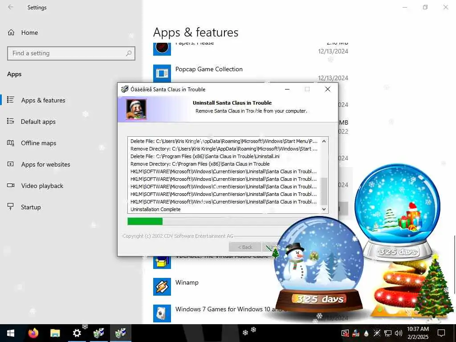Select the Winamp lightning icon
The image size is (456, 342).
point(162,287)
